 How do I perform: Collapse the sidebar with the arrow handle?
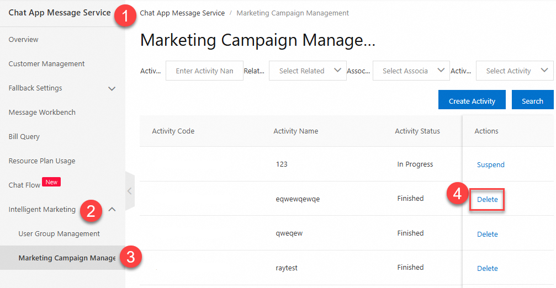[130, 191]
